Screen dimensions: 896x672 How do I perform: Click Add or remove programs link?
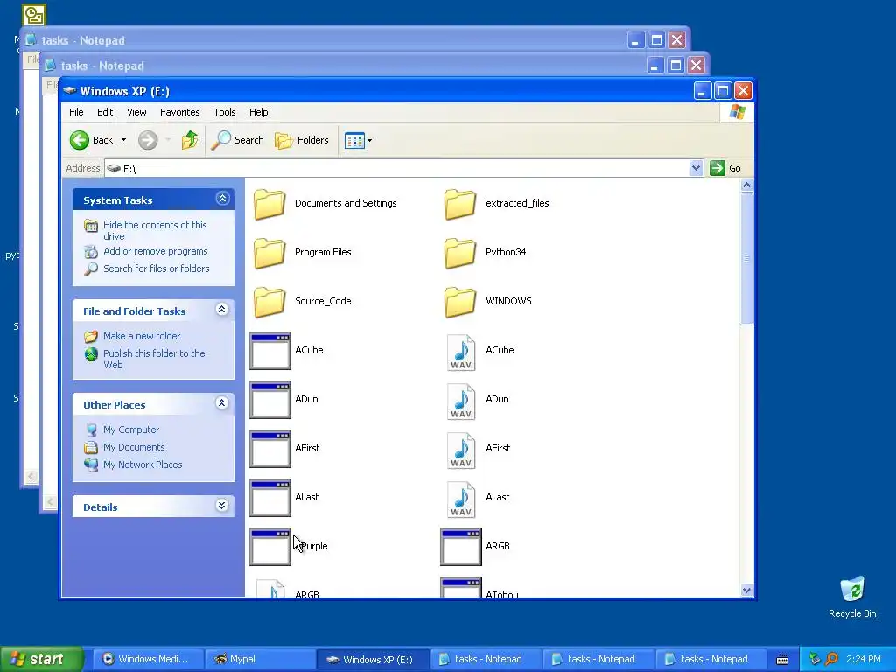click(156, 251)
